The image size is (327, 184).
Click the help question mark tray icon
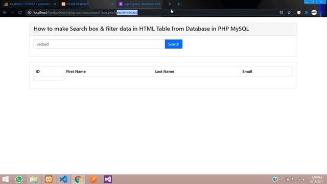point(275,179)
